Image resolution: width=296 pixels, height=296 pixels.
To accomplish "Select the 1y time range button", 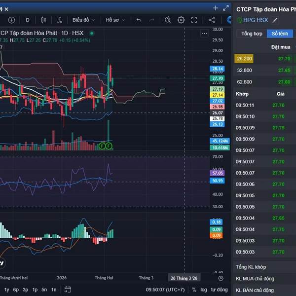I will click(x=6, y=290).
